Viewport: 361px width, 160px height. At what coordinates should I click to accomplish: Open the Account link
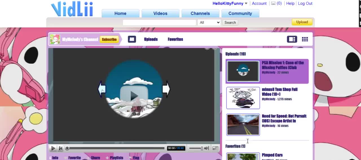[x=259, y=3]
